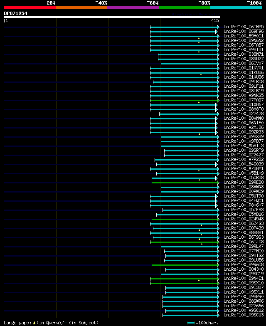The height and width of the screenshot is (326, 266).
Task: Select the label UniRef100_A9SCU3
Action: point(244,315)
